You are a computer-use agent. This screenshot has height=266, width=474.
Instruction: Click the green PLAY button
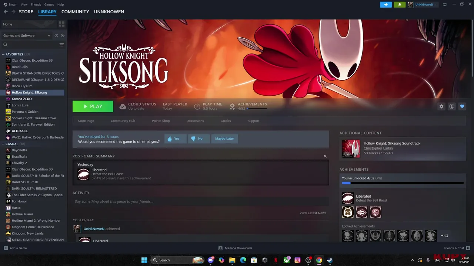click(93, 106)
